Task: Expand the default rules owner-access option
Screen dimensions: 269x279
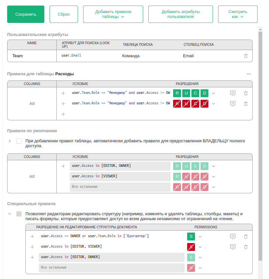Action: click(x=10, y=141)
